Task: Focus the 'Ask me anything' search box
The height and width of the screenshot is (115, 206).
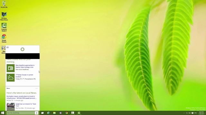Action: pos(21,113)
